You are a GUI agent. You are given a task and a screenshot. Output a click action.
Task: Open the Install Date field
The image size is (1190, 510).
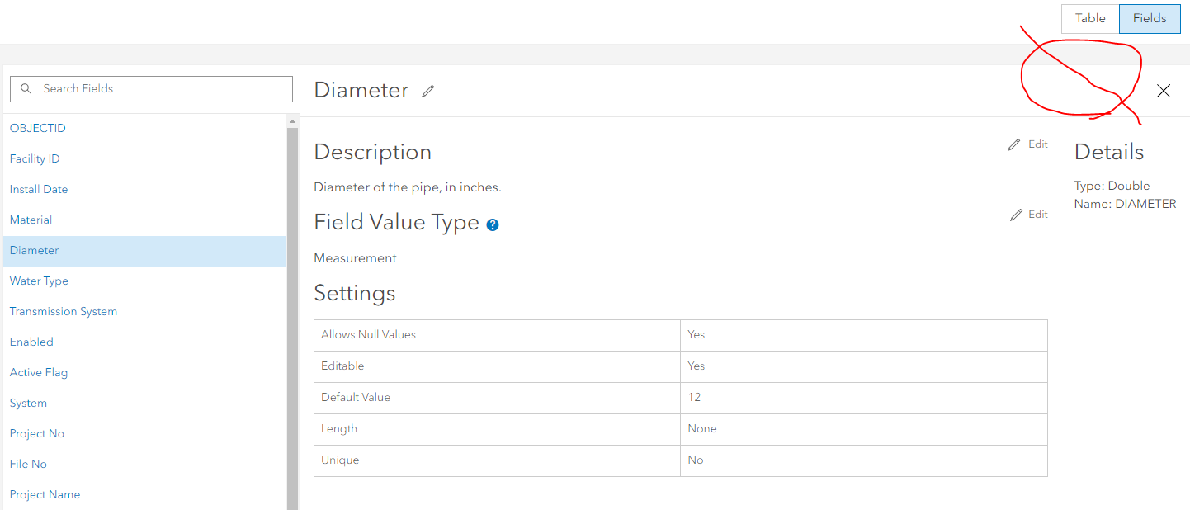click(x=38, y=189)
